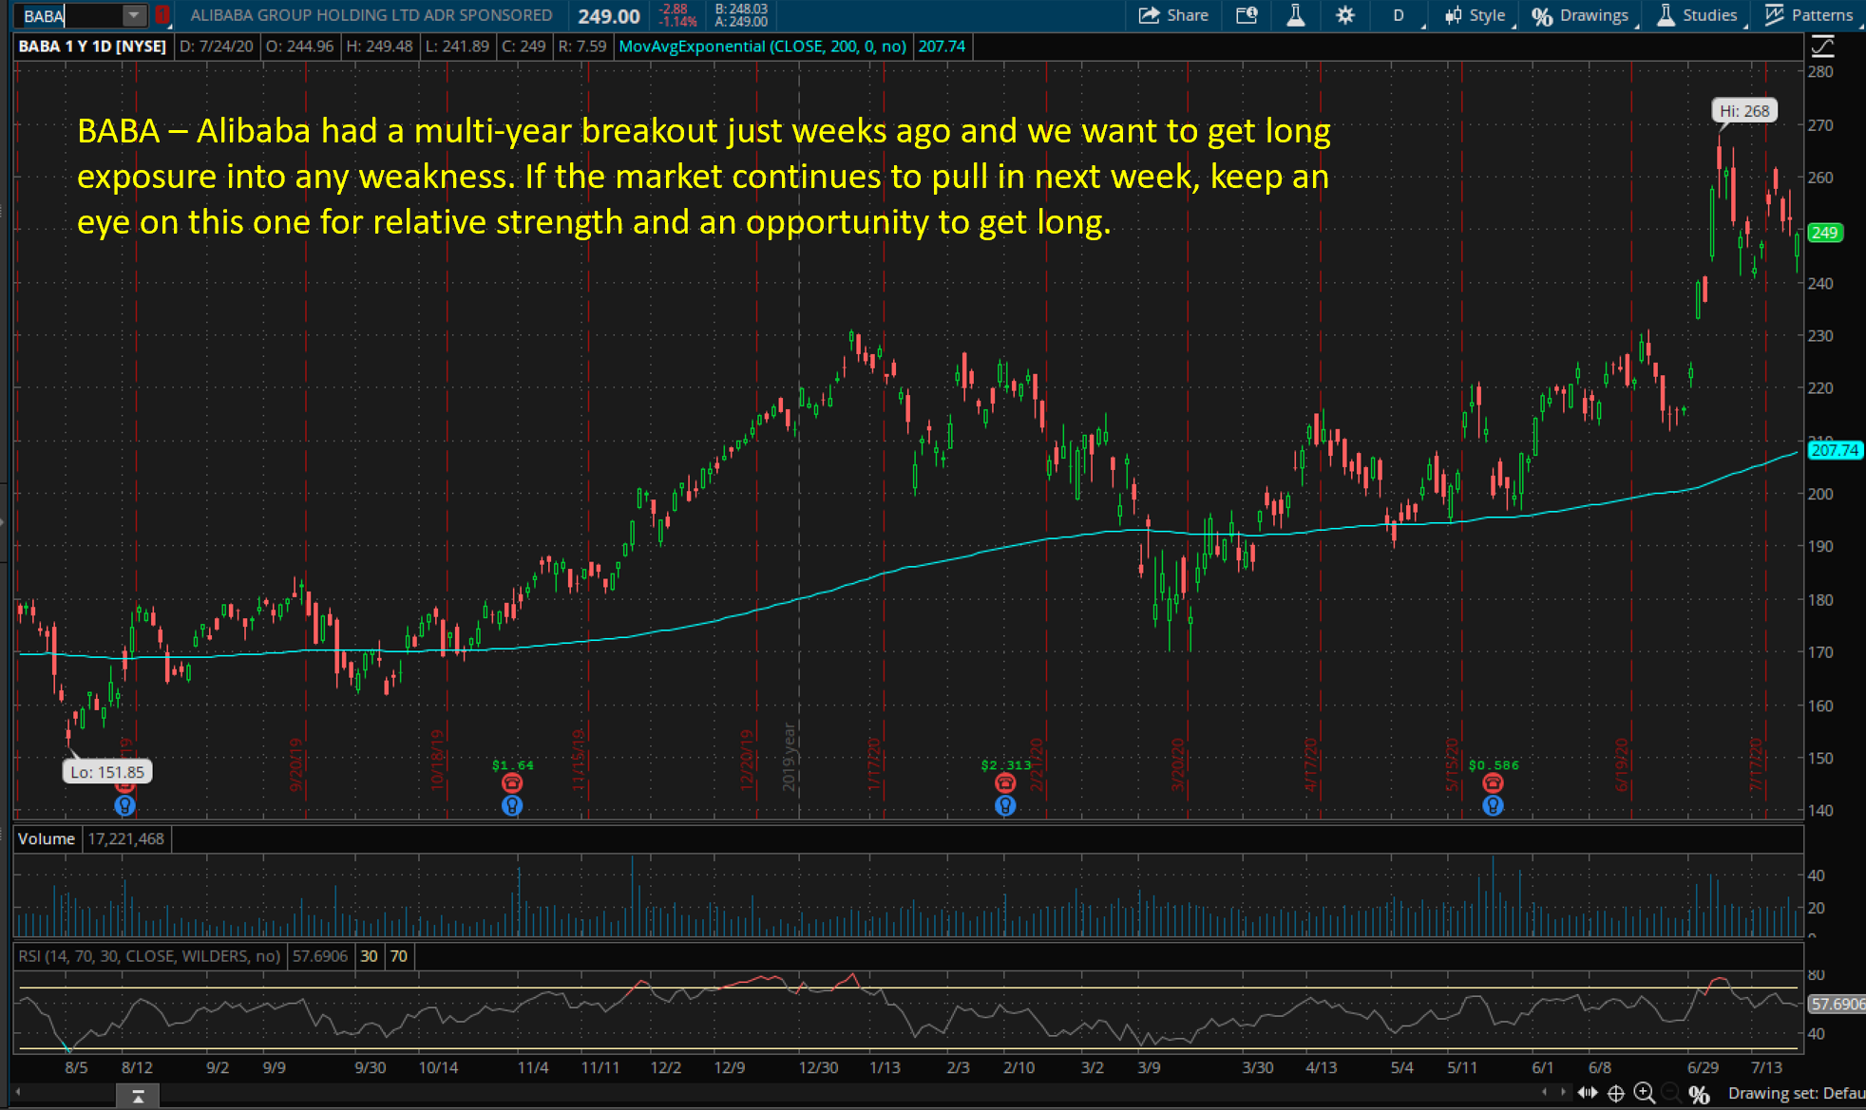
Task: Click the blue lightbulb icon under $0.586
Action: coord(1493,806)
